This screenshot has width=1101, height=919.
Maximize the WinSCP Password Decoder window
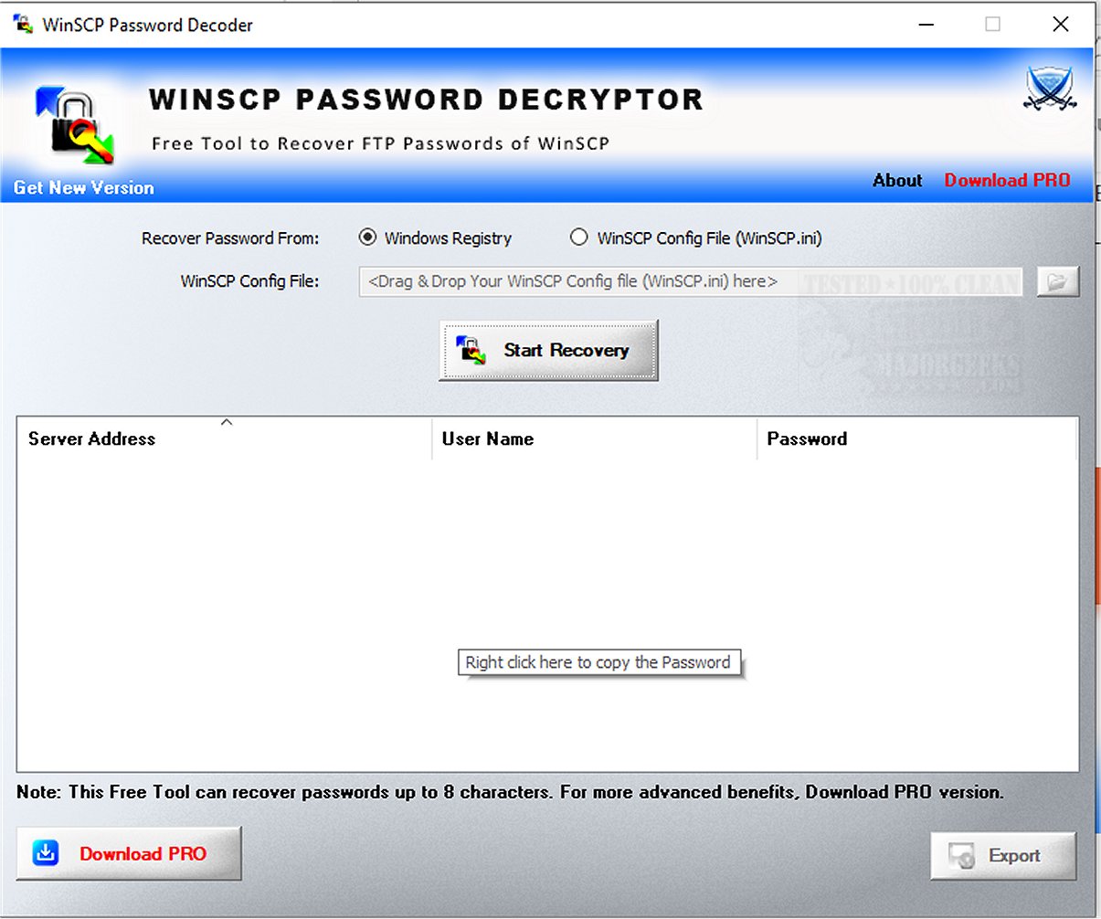(992, 25)
